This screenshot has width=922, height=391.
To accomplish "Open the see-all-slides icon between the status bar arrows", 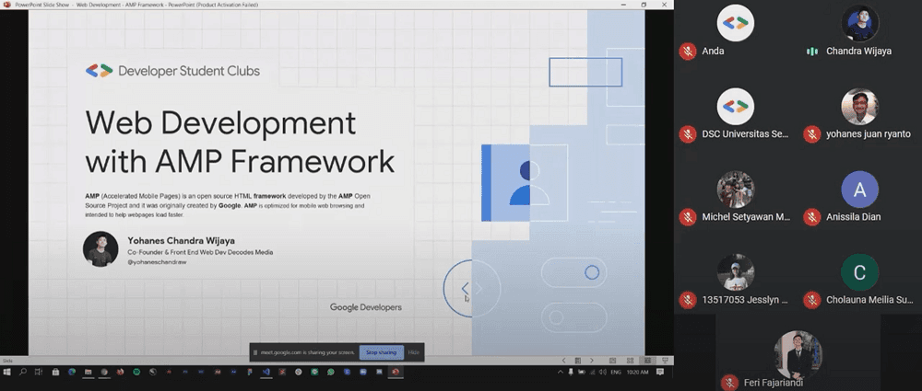I will pos(577,361).
